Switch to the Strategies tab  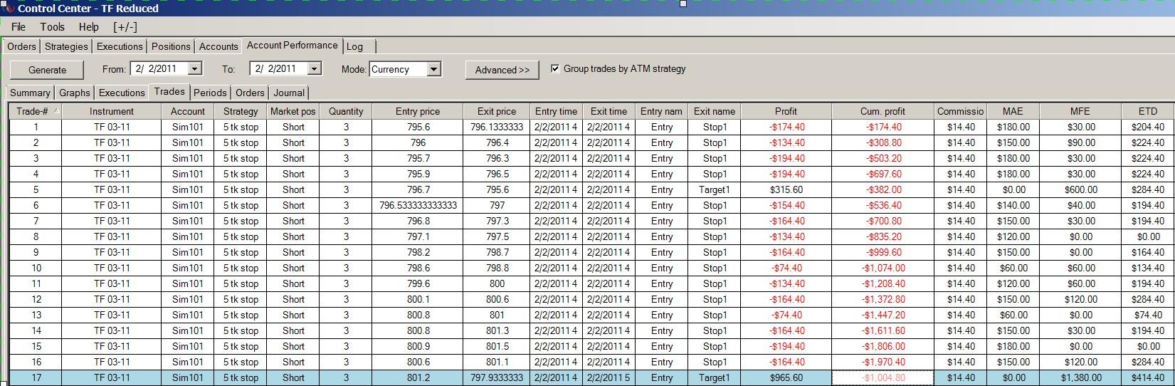(x=66, y=46)
